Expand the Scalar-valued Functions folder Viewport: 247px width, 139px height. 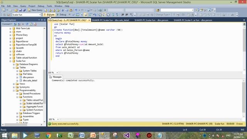coord(20,103)
